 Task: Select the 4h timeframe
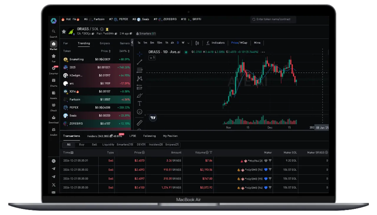(172, 43)
